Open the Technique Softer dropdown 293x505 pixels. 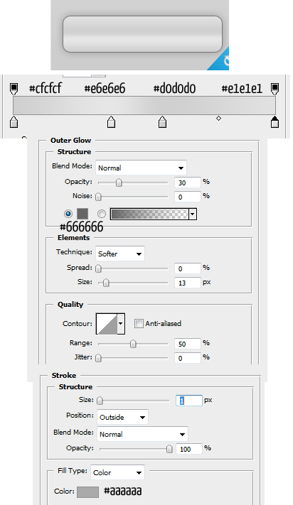pos(120,254)
